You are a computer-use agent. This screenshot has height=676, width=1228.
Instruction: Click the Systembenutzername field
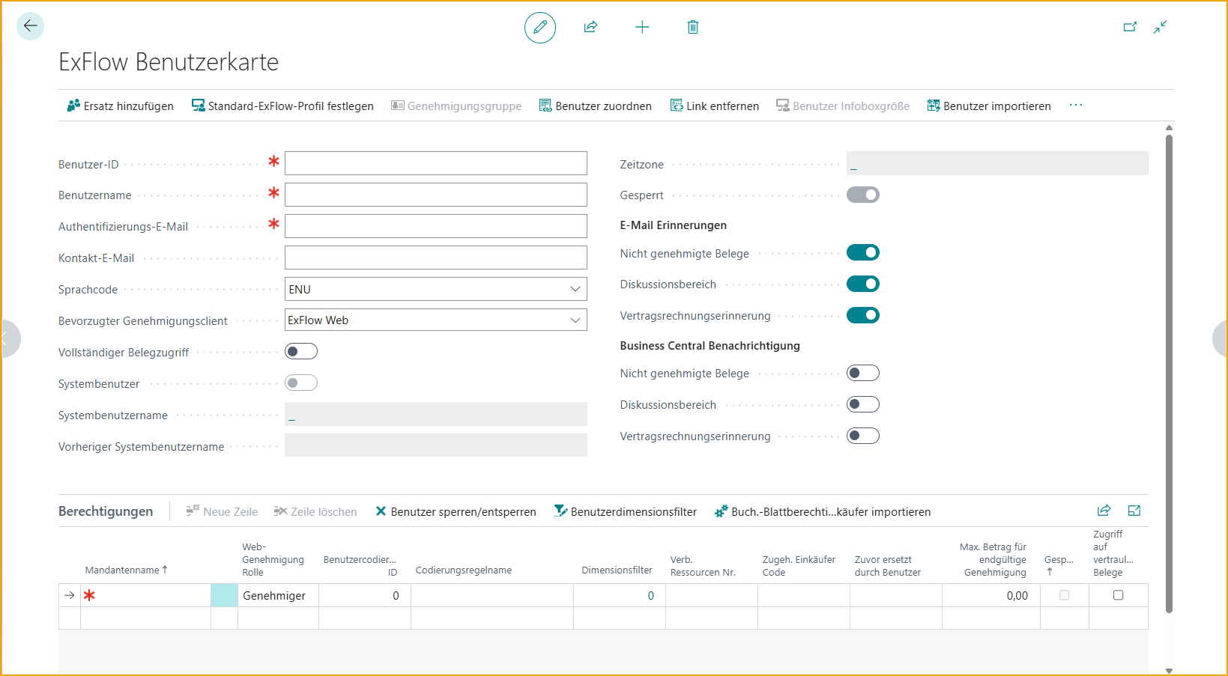pos(436,414)
